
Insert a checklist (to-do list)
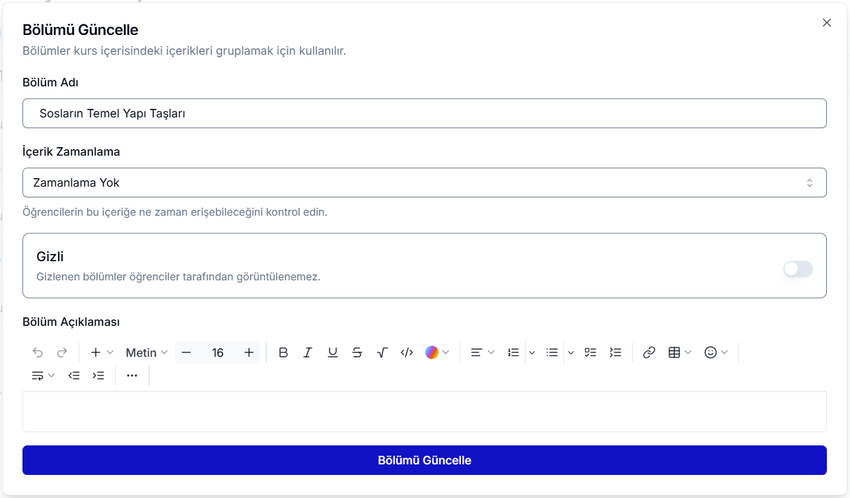pos(590,353)
